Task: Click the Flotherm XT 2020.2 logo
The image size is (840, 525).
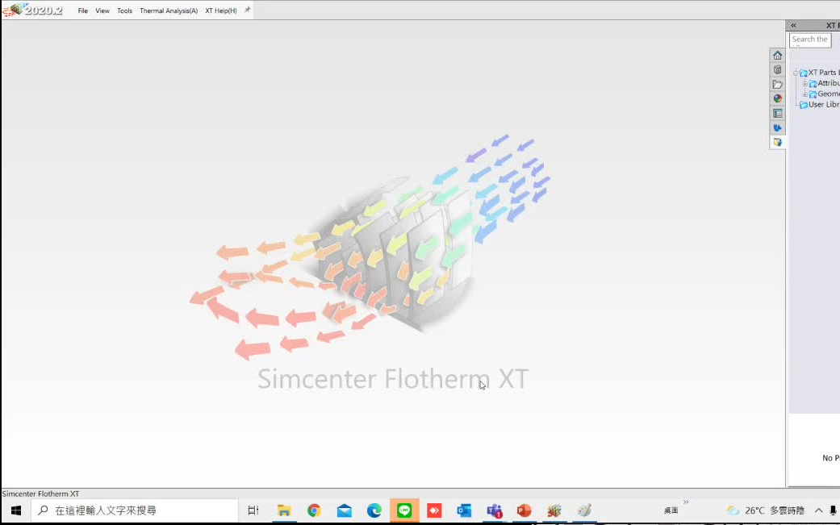Action: pos(32,10)
